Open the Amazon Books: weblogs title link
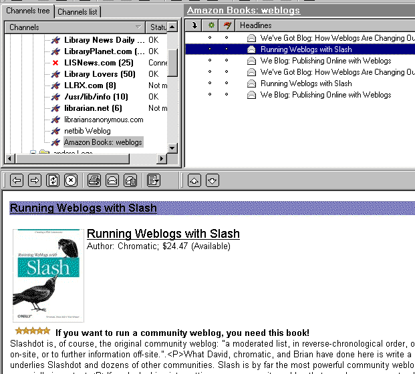The height and width of the screenshot is (374, 415). [243, 10]
